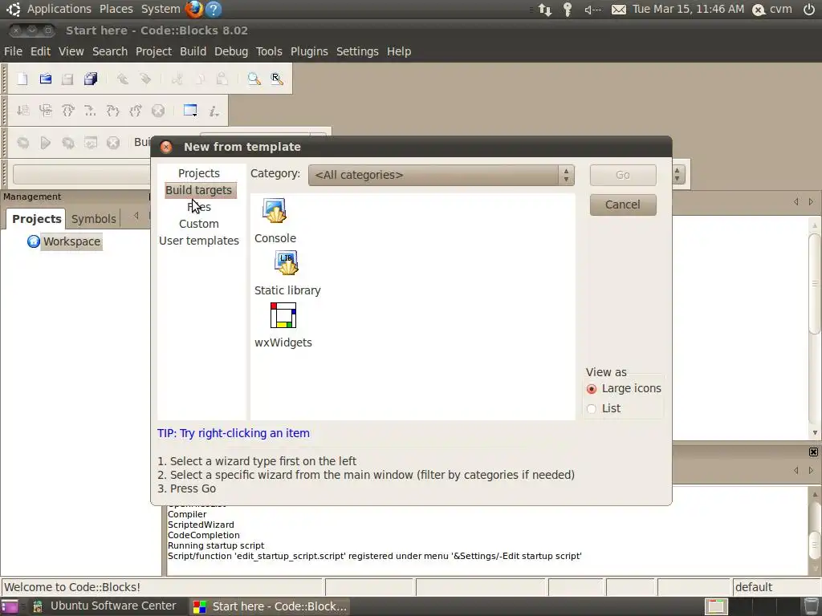Open Ubuntu Software Center taskbar entry
Screen dimensions: 822x616
point(105,606)
